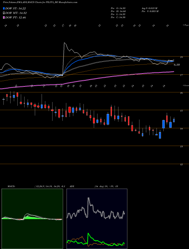
Task: Click the '6.50' label near EMA lines
Action: 177,65
